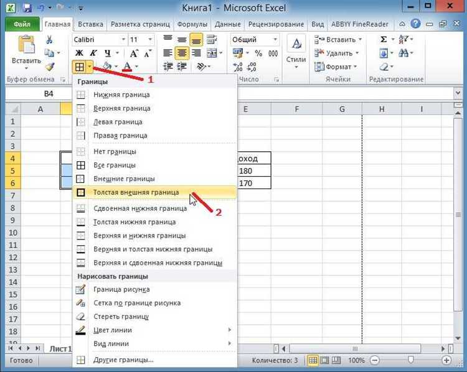Image resolution: width=467 pixels, height=372 pixels.
Task: Switch to the Вставка ribbon tab
Action: tap(90, 24)
